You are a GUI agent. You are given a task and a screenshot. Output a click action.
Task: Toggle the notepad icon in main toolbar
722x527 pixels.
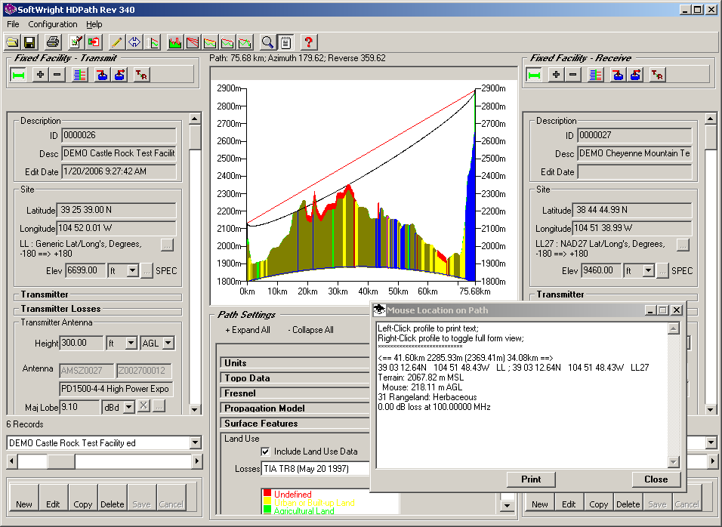(x=285, y=42)
